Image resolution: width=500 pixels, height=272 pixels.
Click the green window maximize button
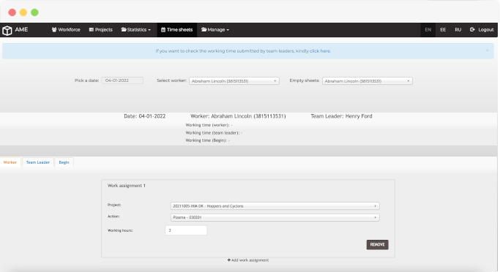point(34,12)
